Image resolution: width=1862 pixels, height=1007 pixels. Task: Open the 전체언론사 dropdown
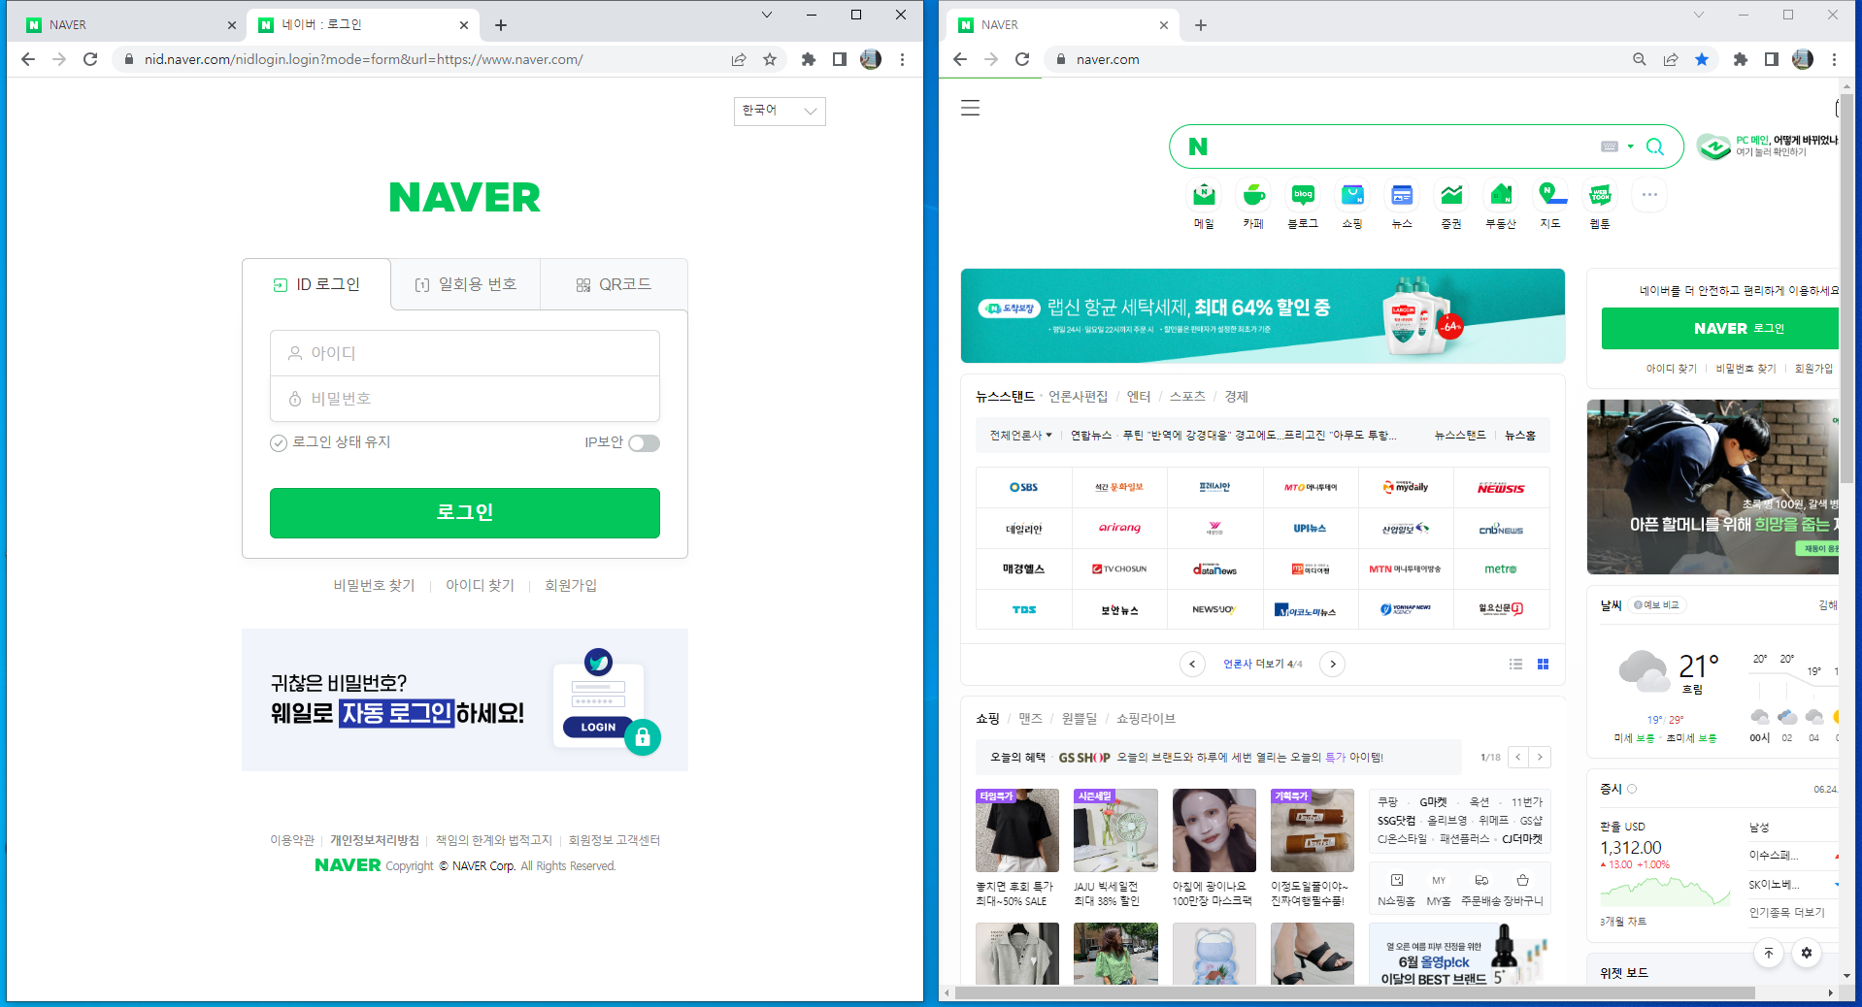1020,435
